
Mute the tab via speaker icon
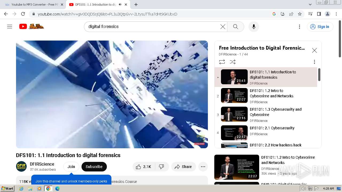pyautogui.click(x=120, y=5)
